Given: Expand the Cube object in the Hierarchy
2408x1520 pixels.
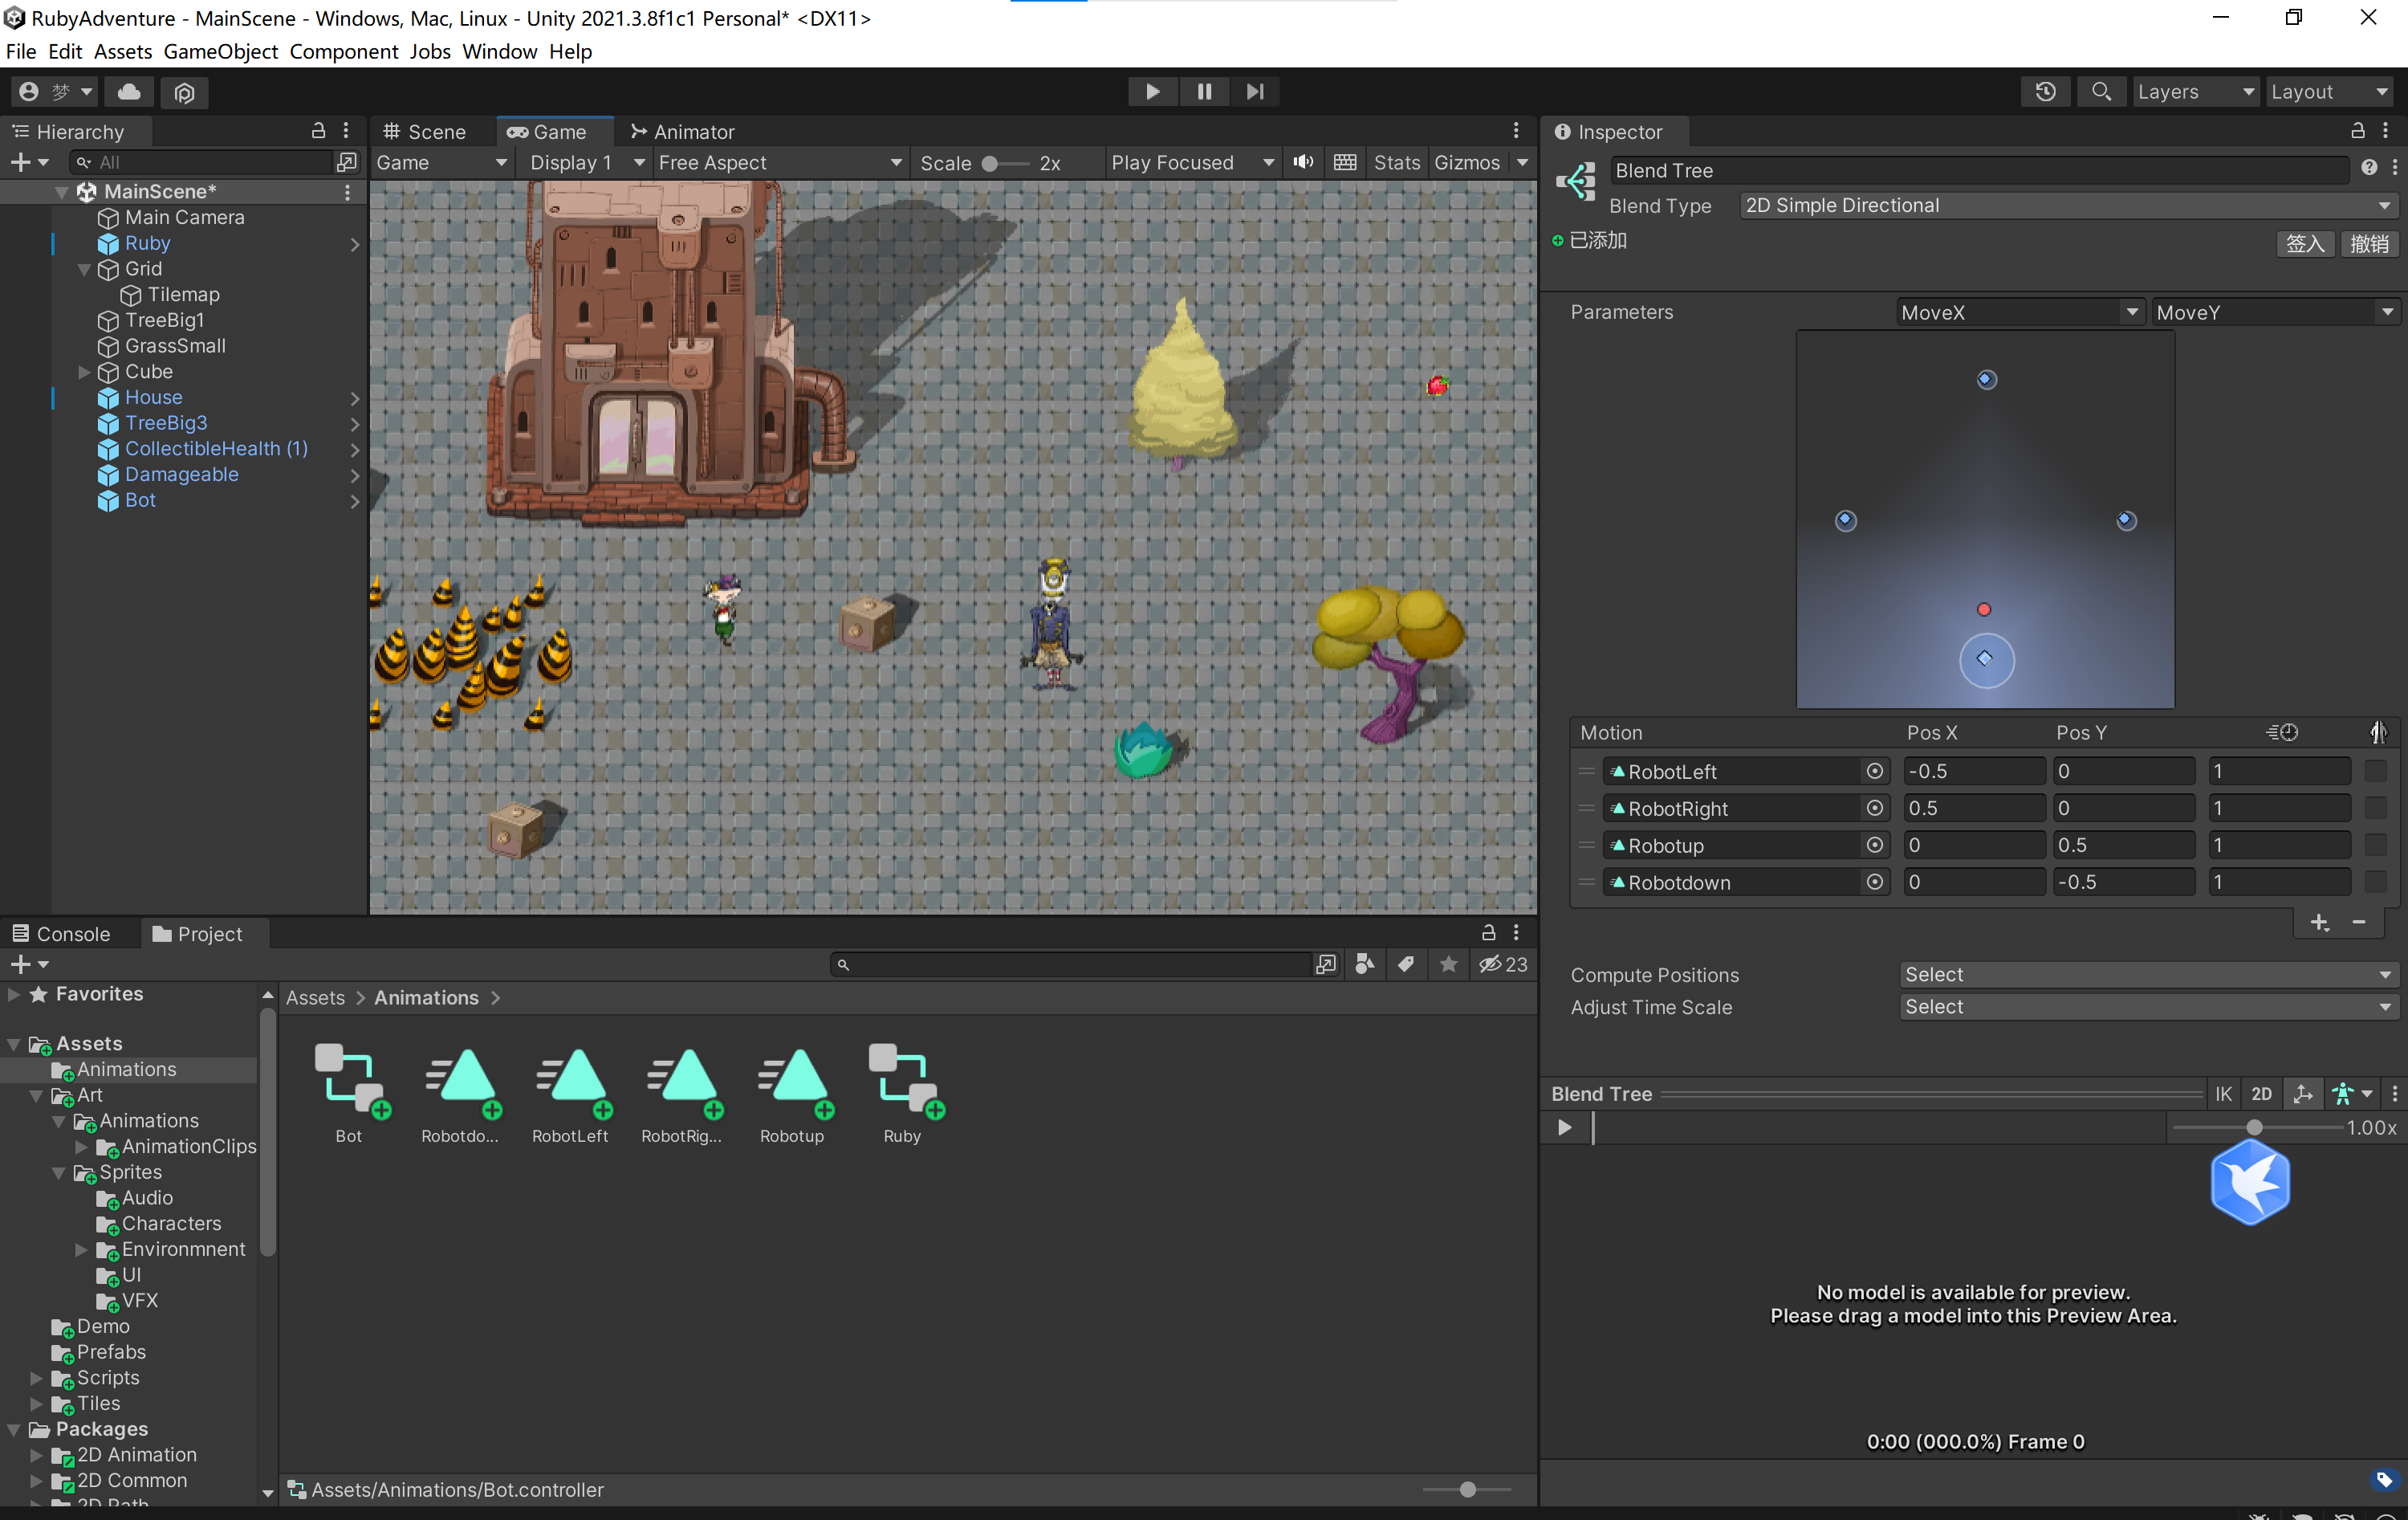Looking at the screenshot, I should [x=84, y=371].
